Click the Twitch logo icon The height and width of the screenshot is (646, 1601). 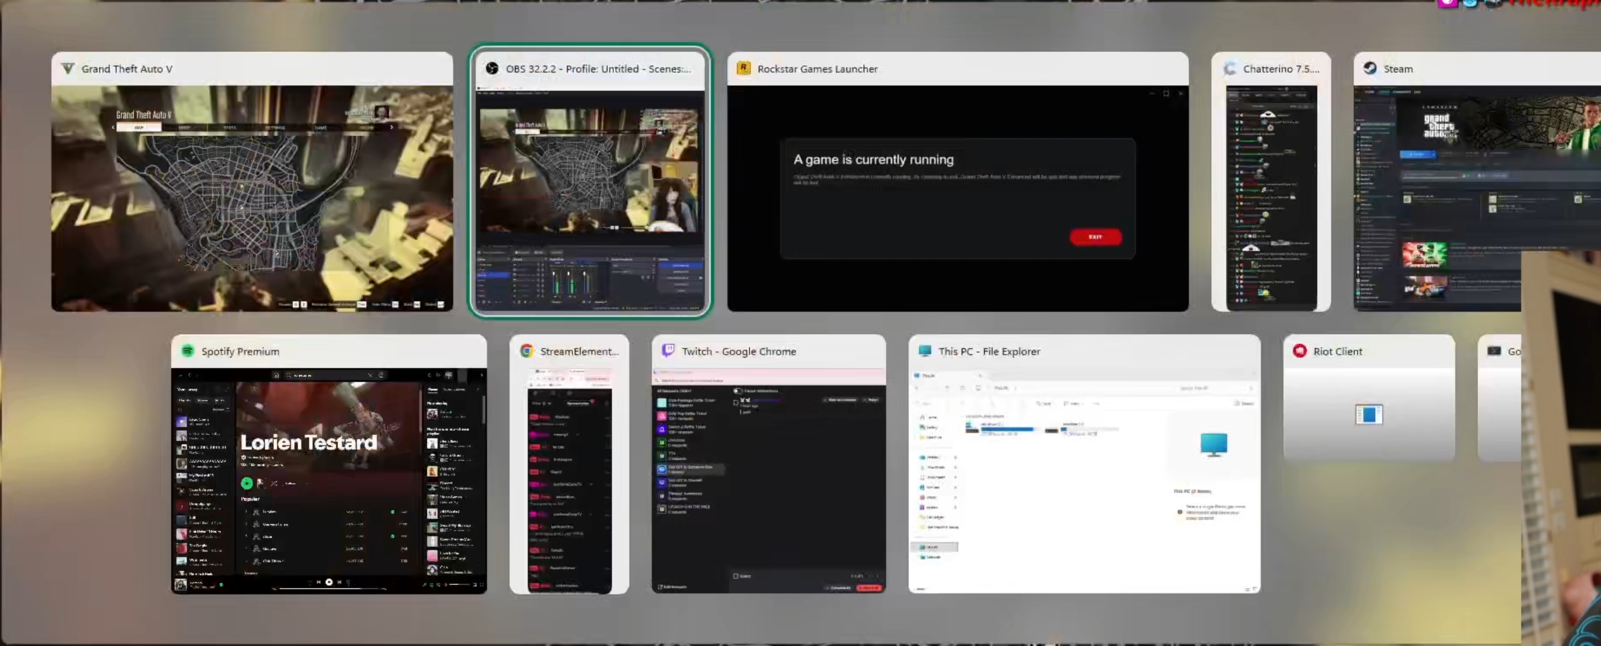pyautogui.click(x=668, y=351)
